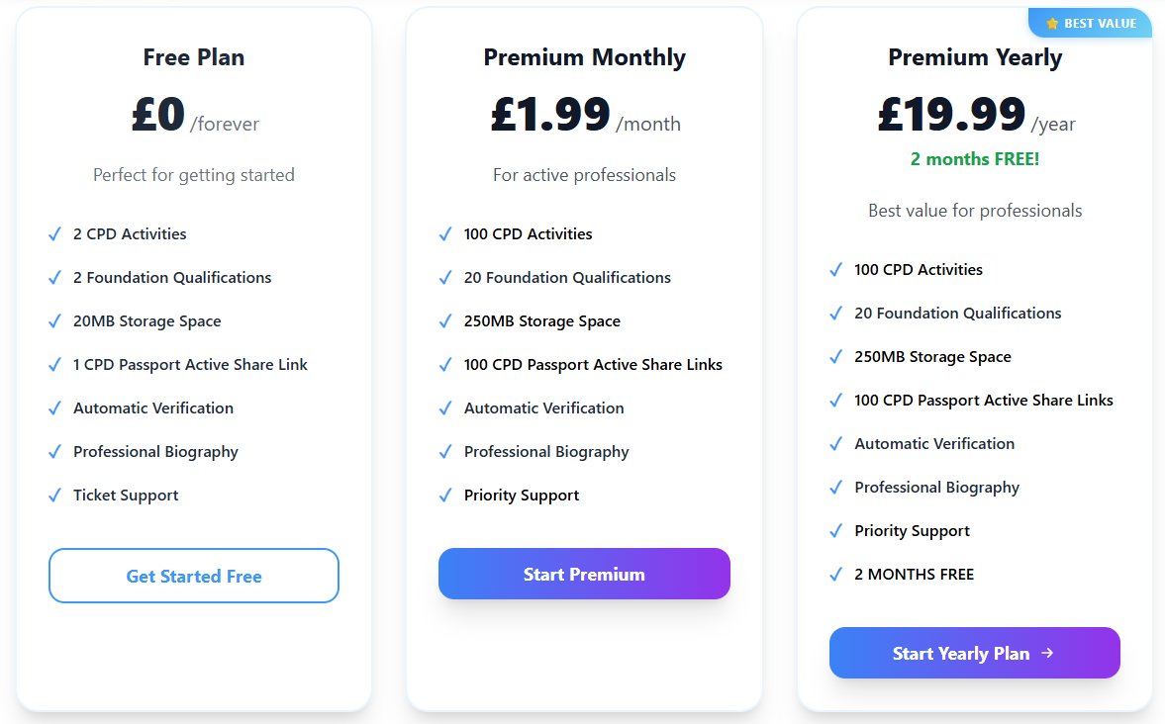
Task: Select the checkmark next to 100 CPD Activities
Action: pyautogui.click(x=445, y=233)
